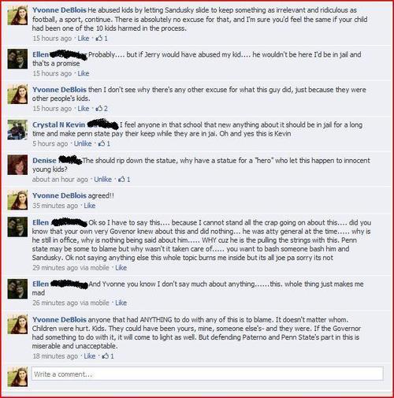Screen dimensions: 394x398
Task: Click '26 minutes ago' timestamp on Ellen's comment
Action: click(x=55, y=303)
